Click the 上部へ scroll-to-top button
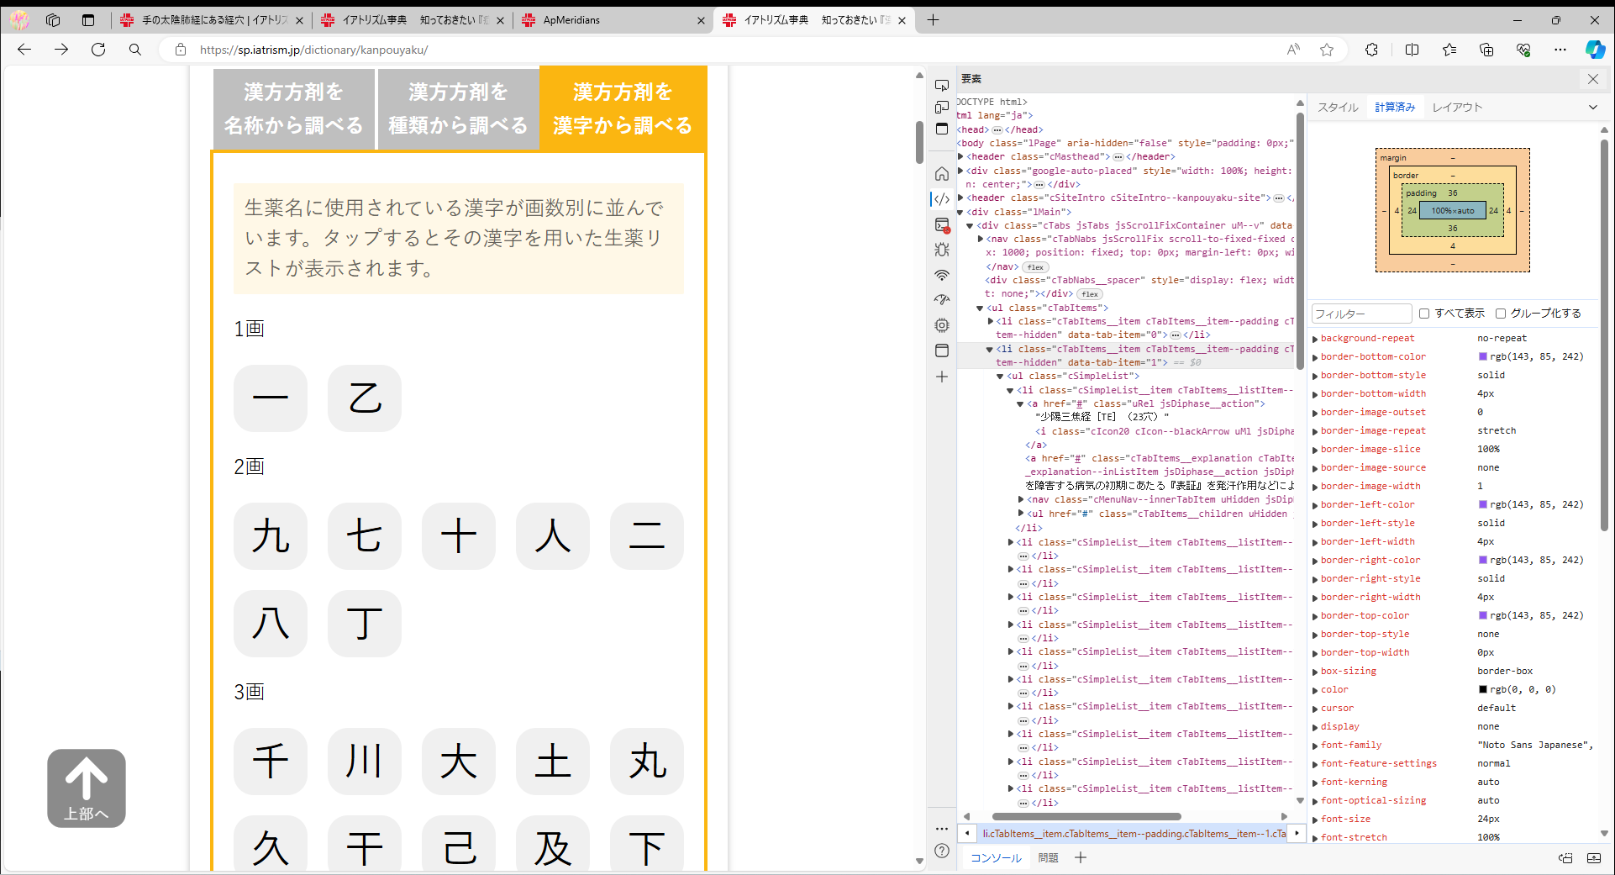The height and width of the screenshot is (875, 1615). (87, 788)
